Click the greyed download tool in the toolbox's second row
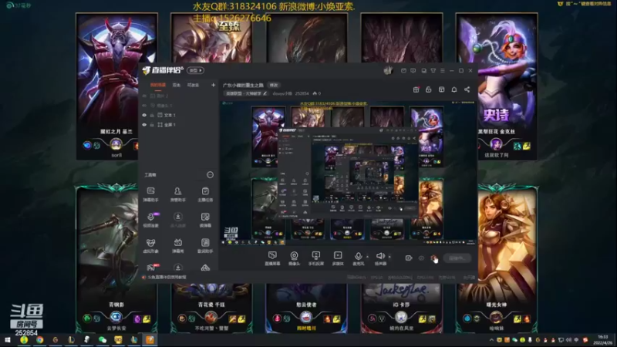 [x=178, y=220]
